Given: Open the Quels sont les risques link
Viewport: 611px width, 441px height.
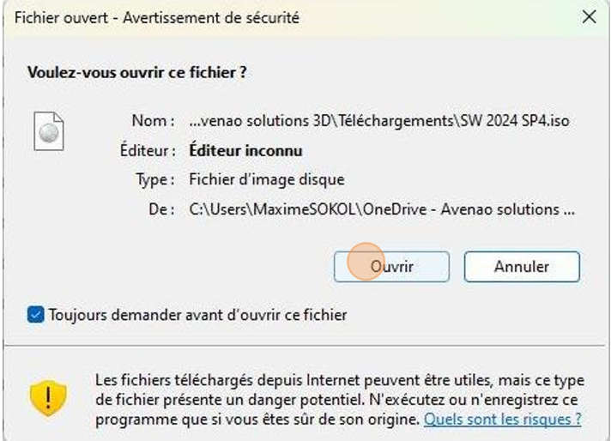Looking at the screenshot, I should pyautogui.click(x=503, y=420).
